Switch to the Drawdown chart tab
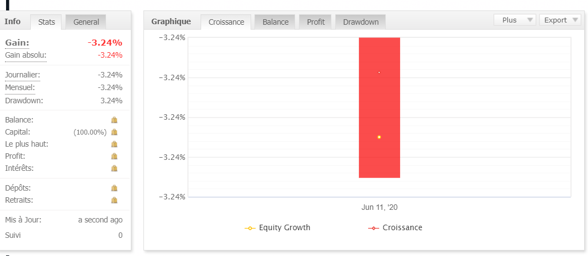This screenshot has width=588, height=256. (x=360, y=22)
